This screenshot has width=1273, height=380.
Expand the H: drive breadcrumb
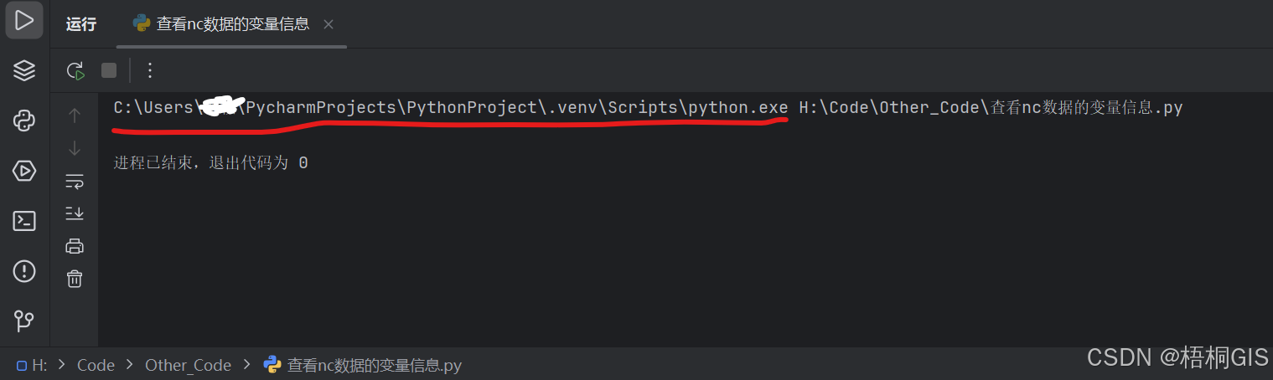pyautogui.click(x=32, y=365)
